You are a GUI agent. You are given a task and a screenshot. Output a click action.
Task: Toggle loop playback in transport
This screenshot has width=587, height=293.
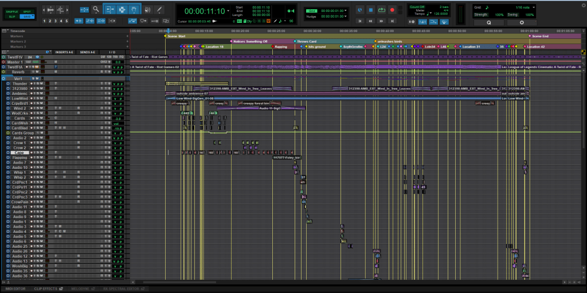click(382, 10)
